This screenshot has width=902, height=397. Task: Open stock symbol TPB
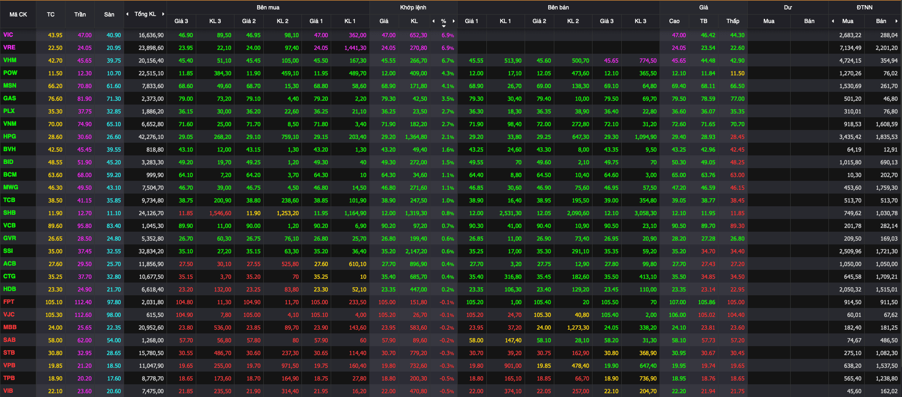tap(9, 378)
